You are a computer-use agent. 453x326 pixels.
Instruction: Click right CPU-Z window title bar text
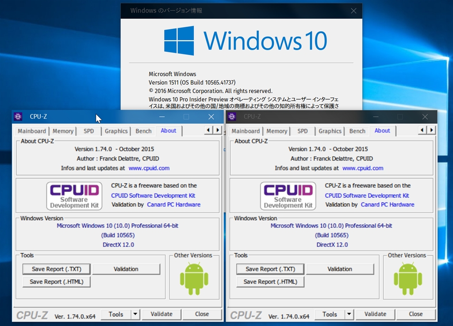[x=252, y=116]
